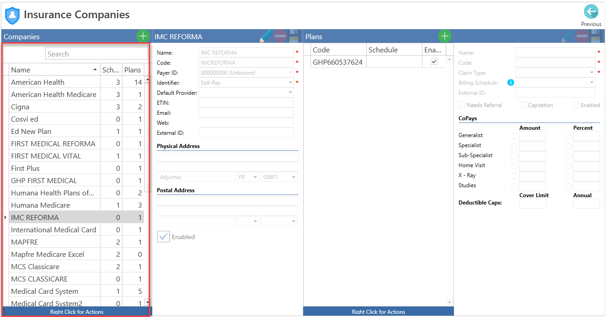
Task: Select Humana Medicare company row
Action: (76, 205)
